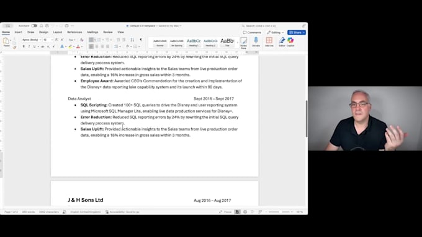Select Print Layout view icon
The height and width of the screenshot is (237, 422).
point(237,212)
